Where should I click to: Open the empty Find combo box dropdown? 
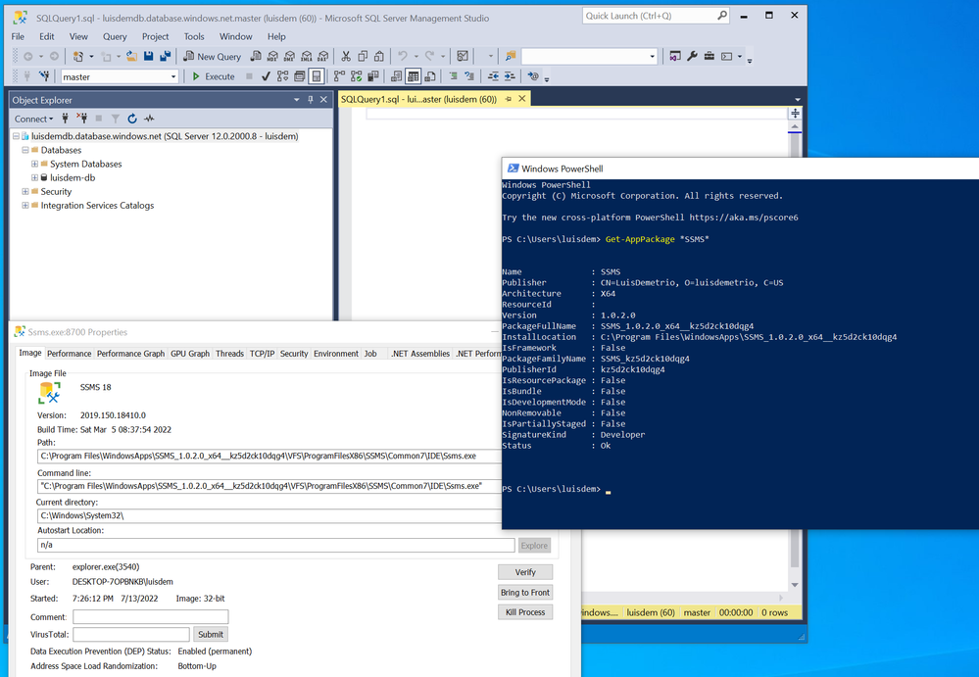(652, 57)
